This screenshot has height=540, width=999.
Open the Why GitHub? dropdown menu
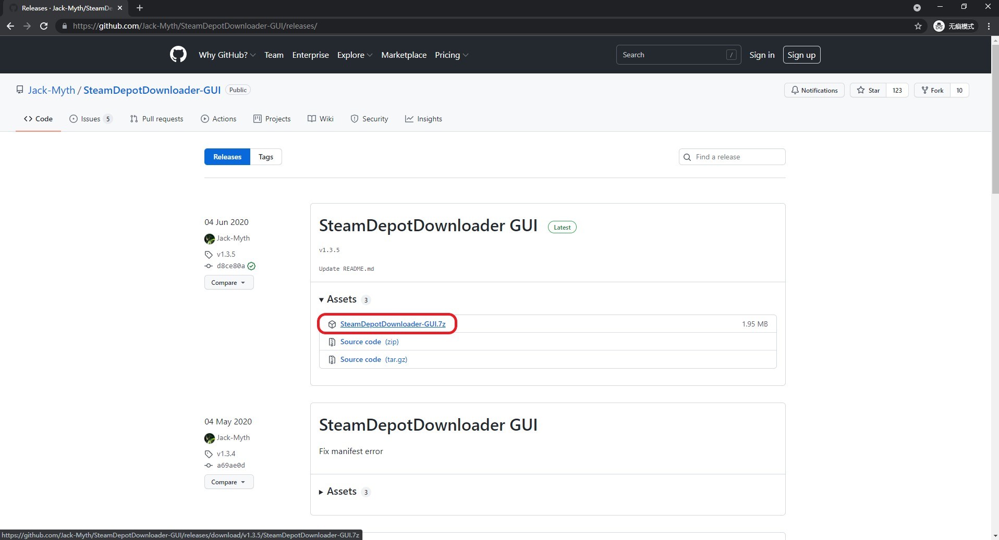(x=227, y=55)
